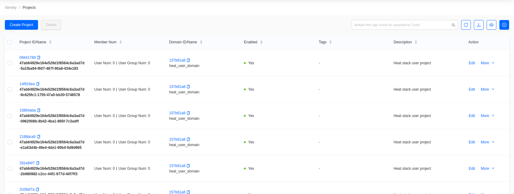Expand More menu for project 14f916ea
514x194 pixels.
click(x=488, y=89)
